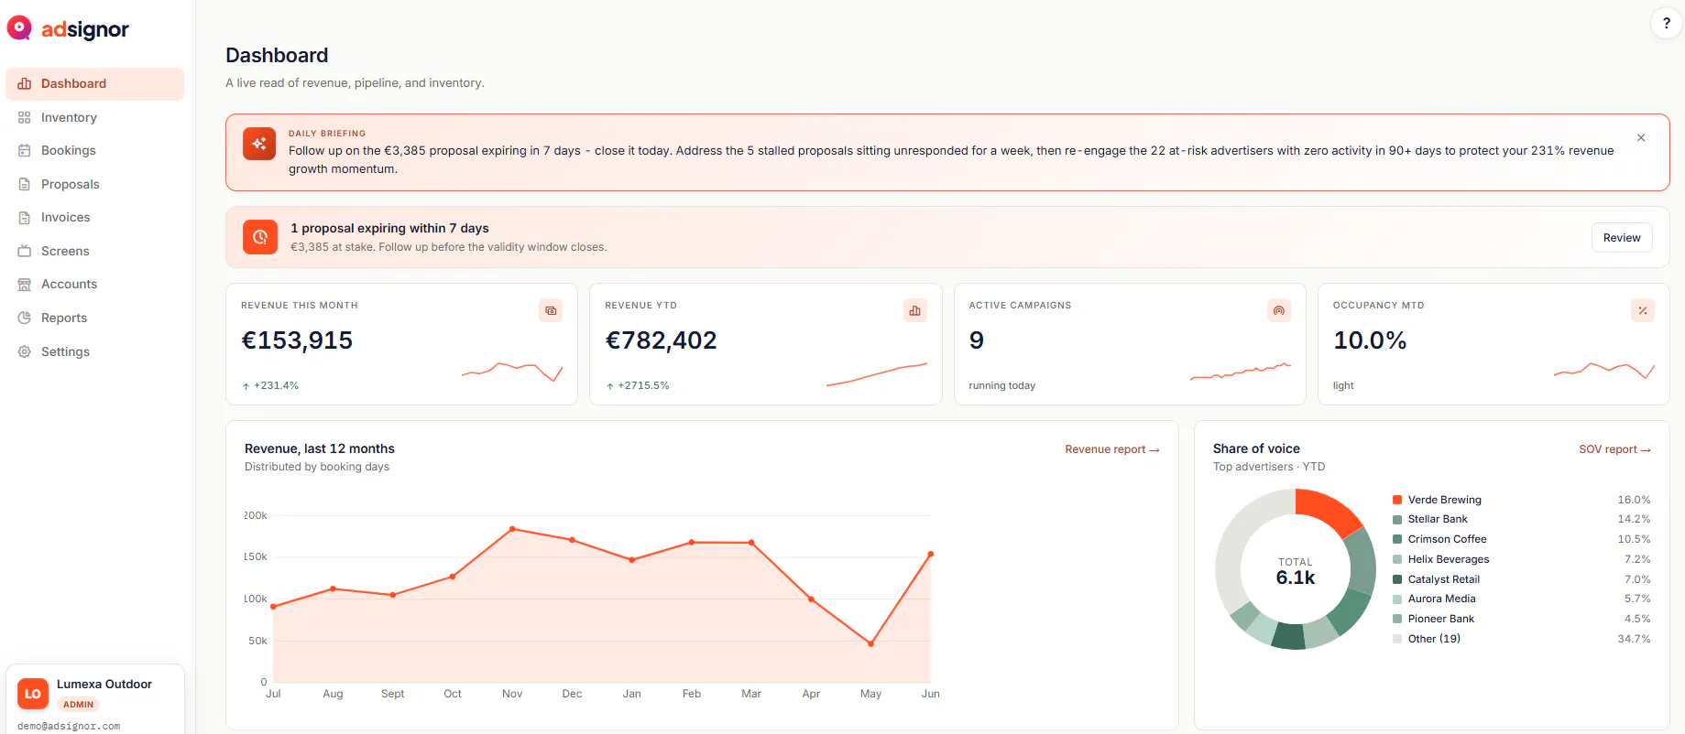Viewport: 1685px width, 734px height.
Task: Open the Lumexa Outdoor account card
Action: click(95, 699)
